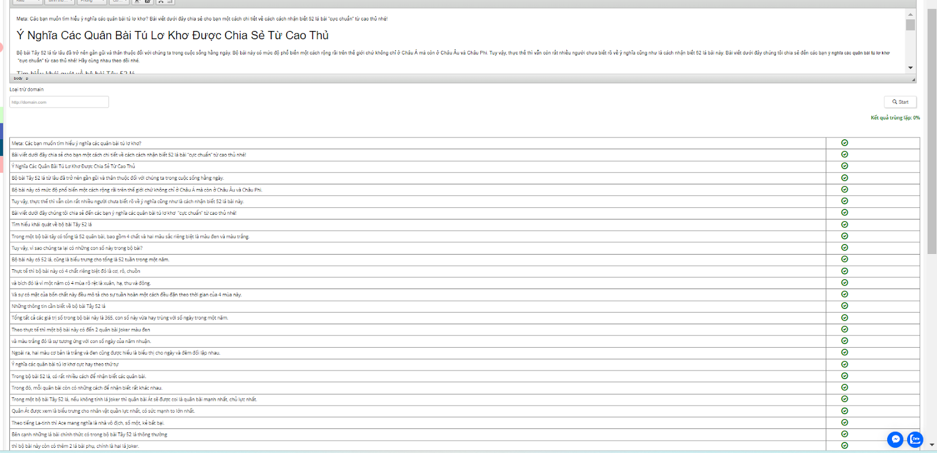Click check icon for 'Quân Át được xem' row

(844, 410)
